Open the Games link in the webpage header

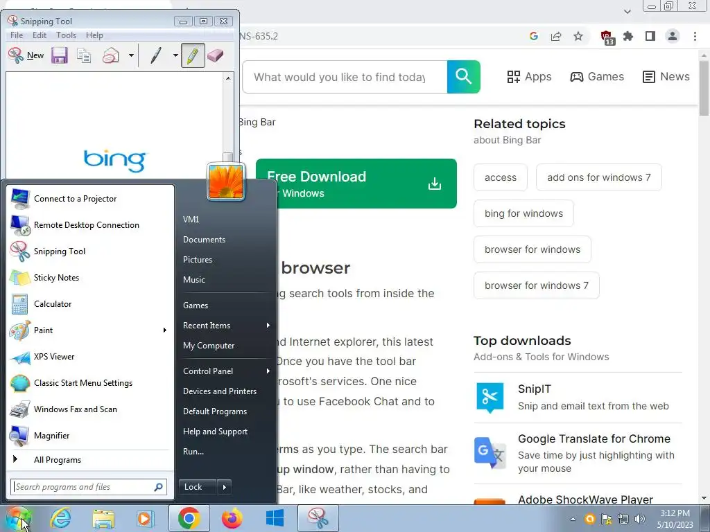coord(597,76)
